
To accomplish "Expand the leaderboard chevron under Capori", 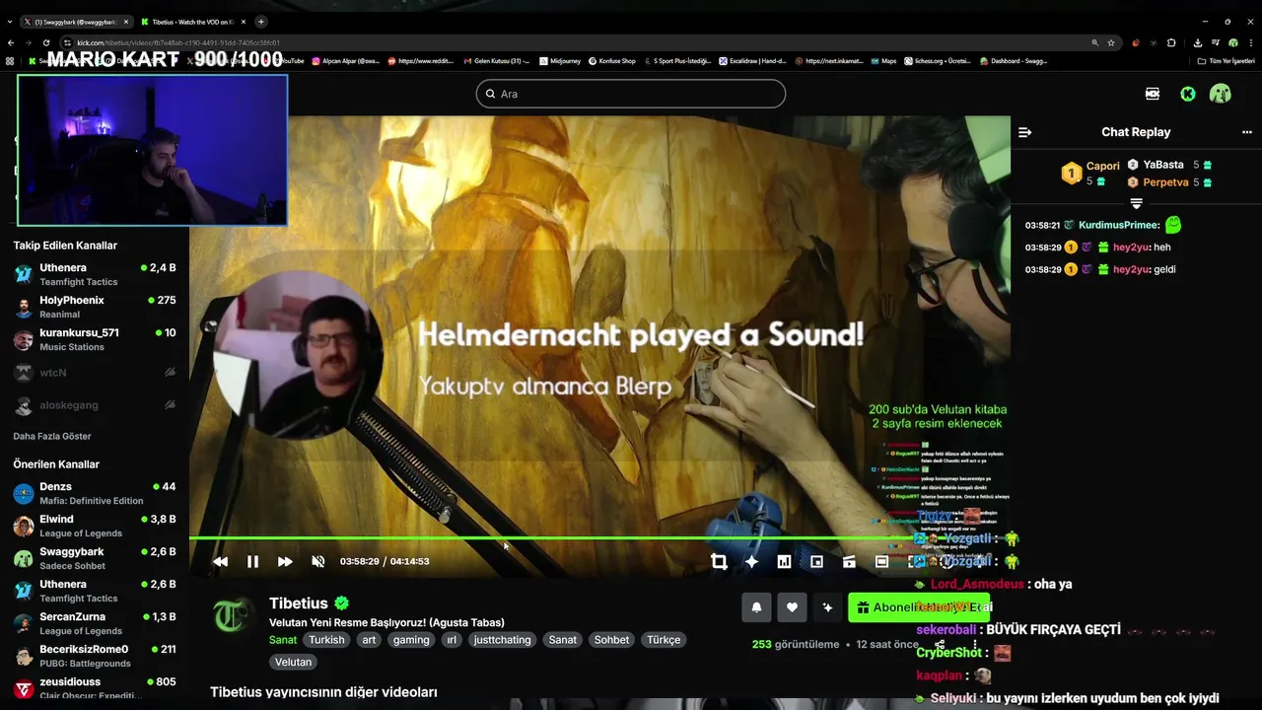I will [1136, 203].
